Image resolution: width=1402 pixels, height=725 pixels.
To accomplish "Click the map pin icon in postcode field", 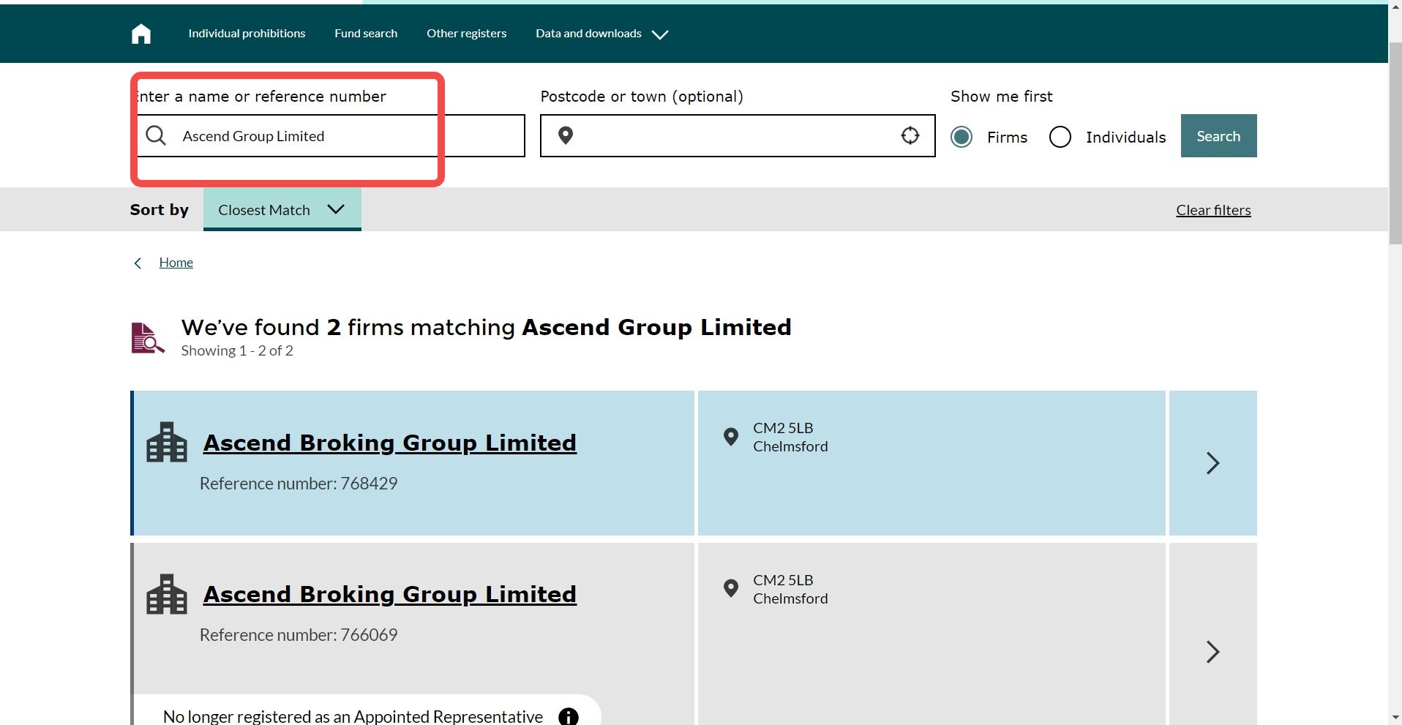I will pos(566,135).
